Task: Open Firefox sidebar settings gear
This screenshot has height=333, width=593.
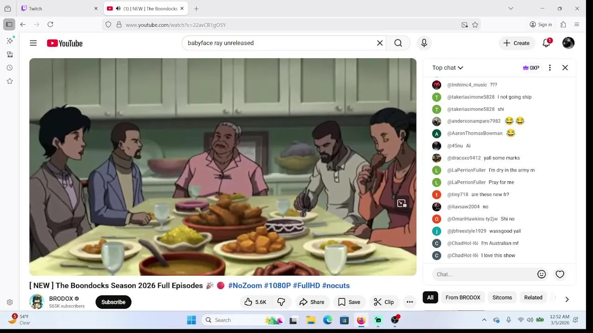Action: click(10, 302)
